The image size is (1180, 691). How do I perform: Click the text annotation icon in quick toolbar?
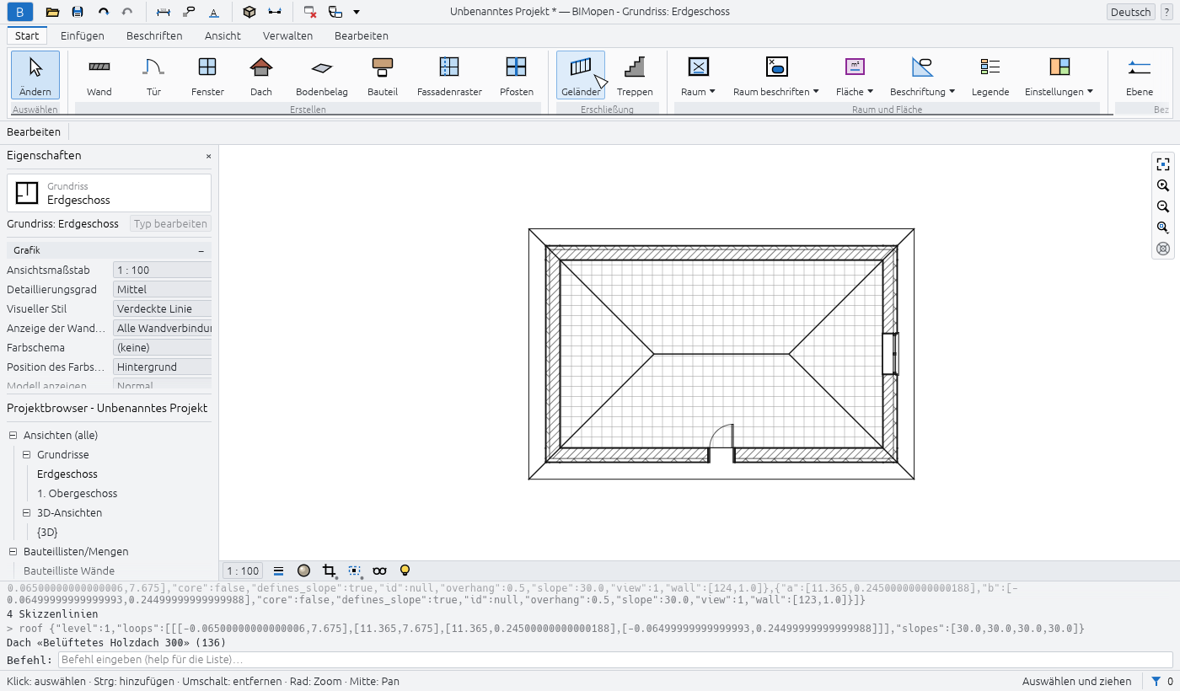[214, 12]
